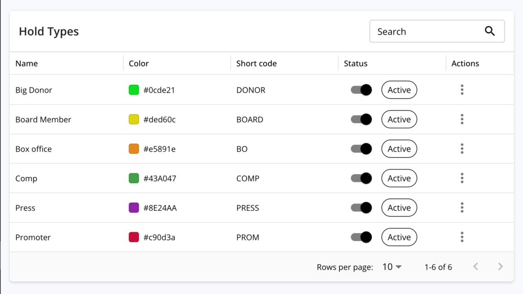Click the PRESS short code
This screenshot has height=294, width=523.
tap(248, 208)
